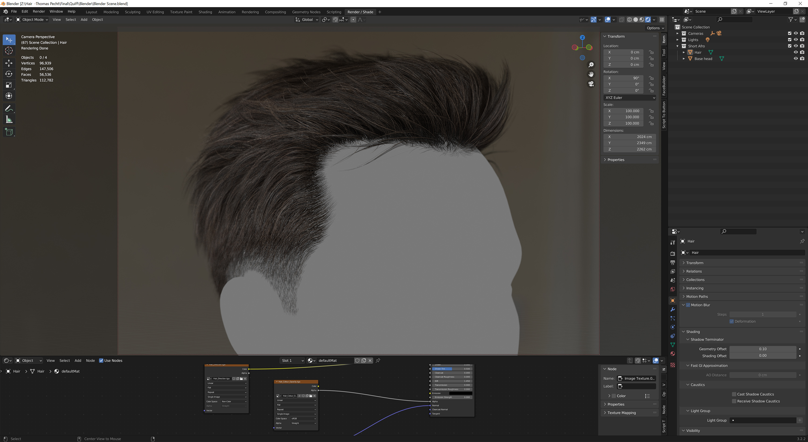The image size is (808, 442).
Task: Select the Rotate tool
Action: (9, 74)
